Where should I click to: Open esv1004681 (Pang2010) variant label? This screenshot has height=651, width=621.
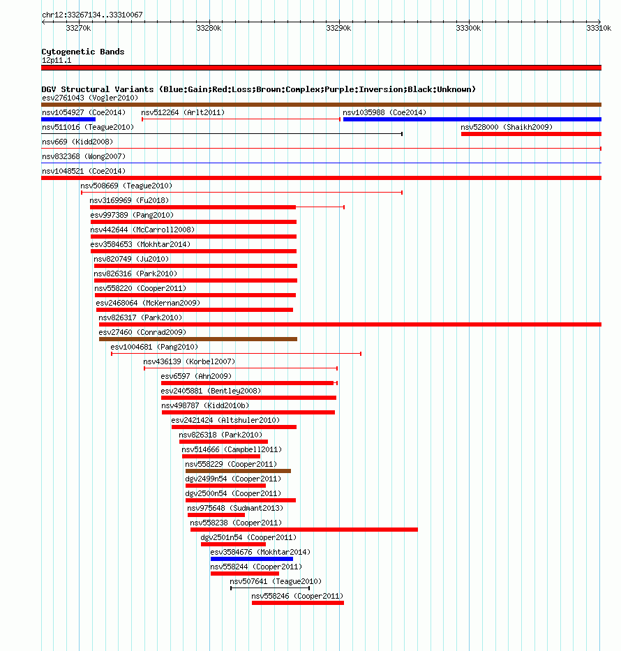click(x=154, y=347)
